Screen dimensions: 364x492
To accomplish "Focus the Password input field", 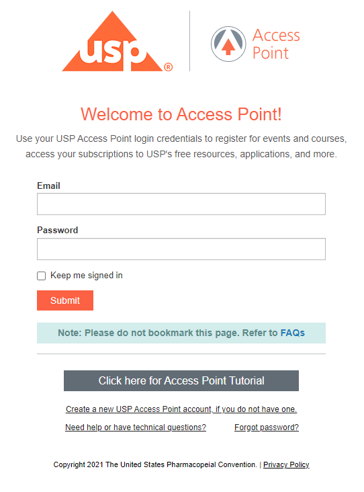I will (x=181, y=249).
